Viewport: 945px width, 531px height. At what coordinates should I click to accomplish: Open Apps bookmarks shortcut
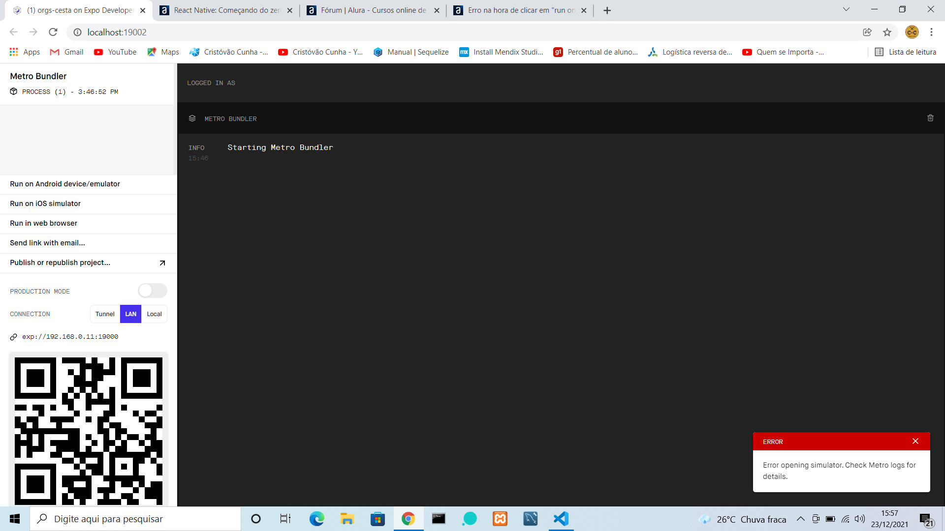(x=25, y=52)
